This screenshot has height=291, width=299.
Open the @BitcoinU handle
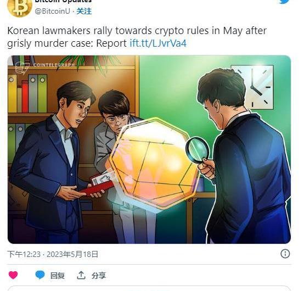(53, 11)
